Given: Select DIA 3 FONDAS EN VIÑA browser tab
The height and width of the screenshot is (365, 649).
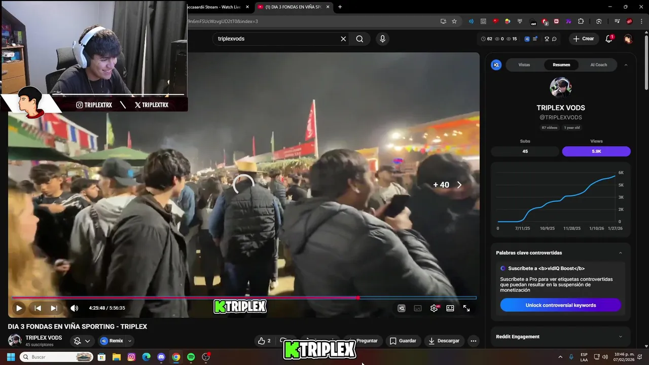Looking at the screenshot, I should (294, 7).
